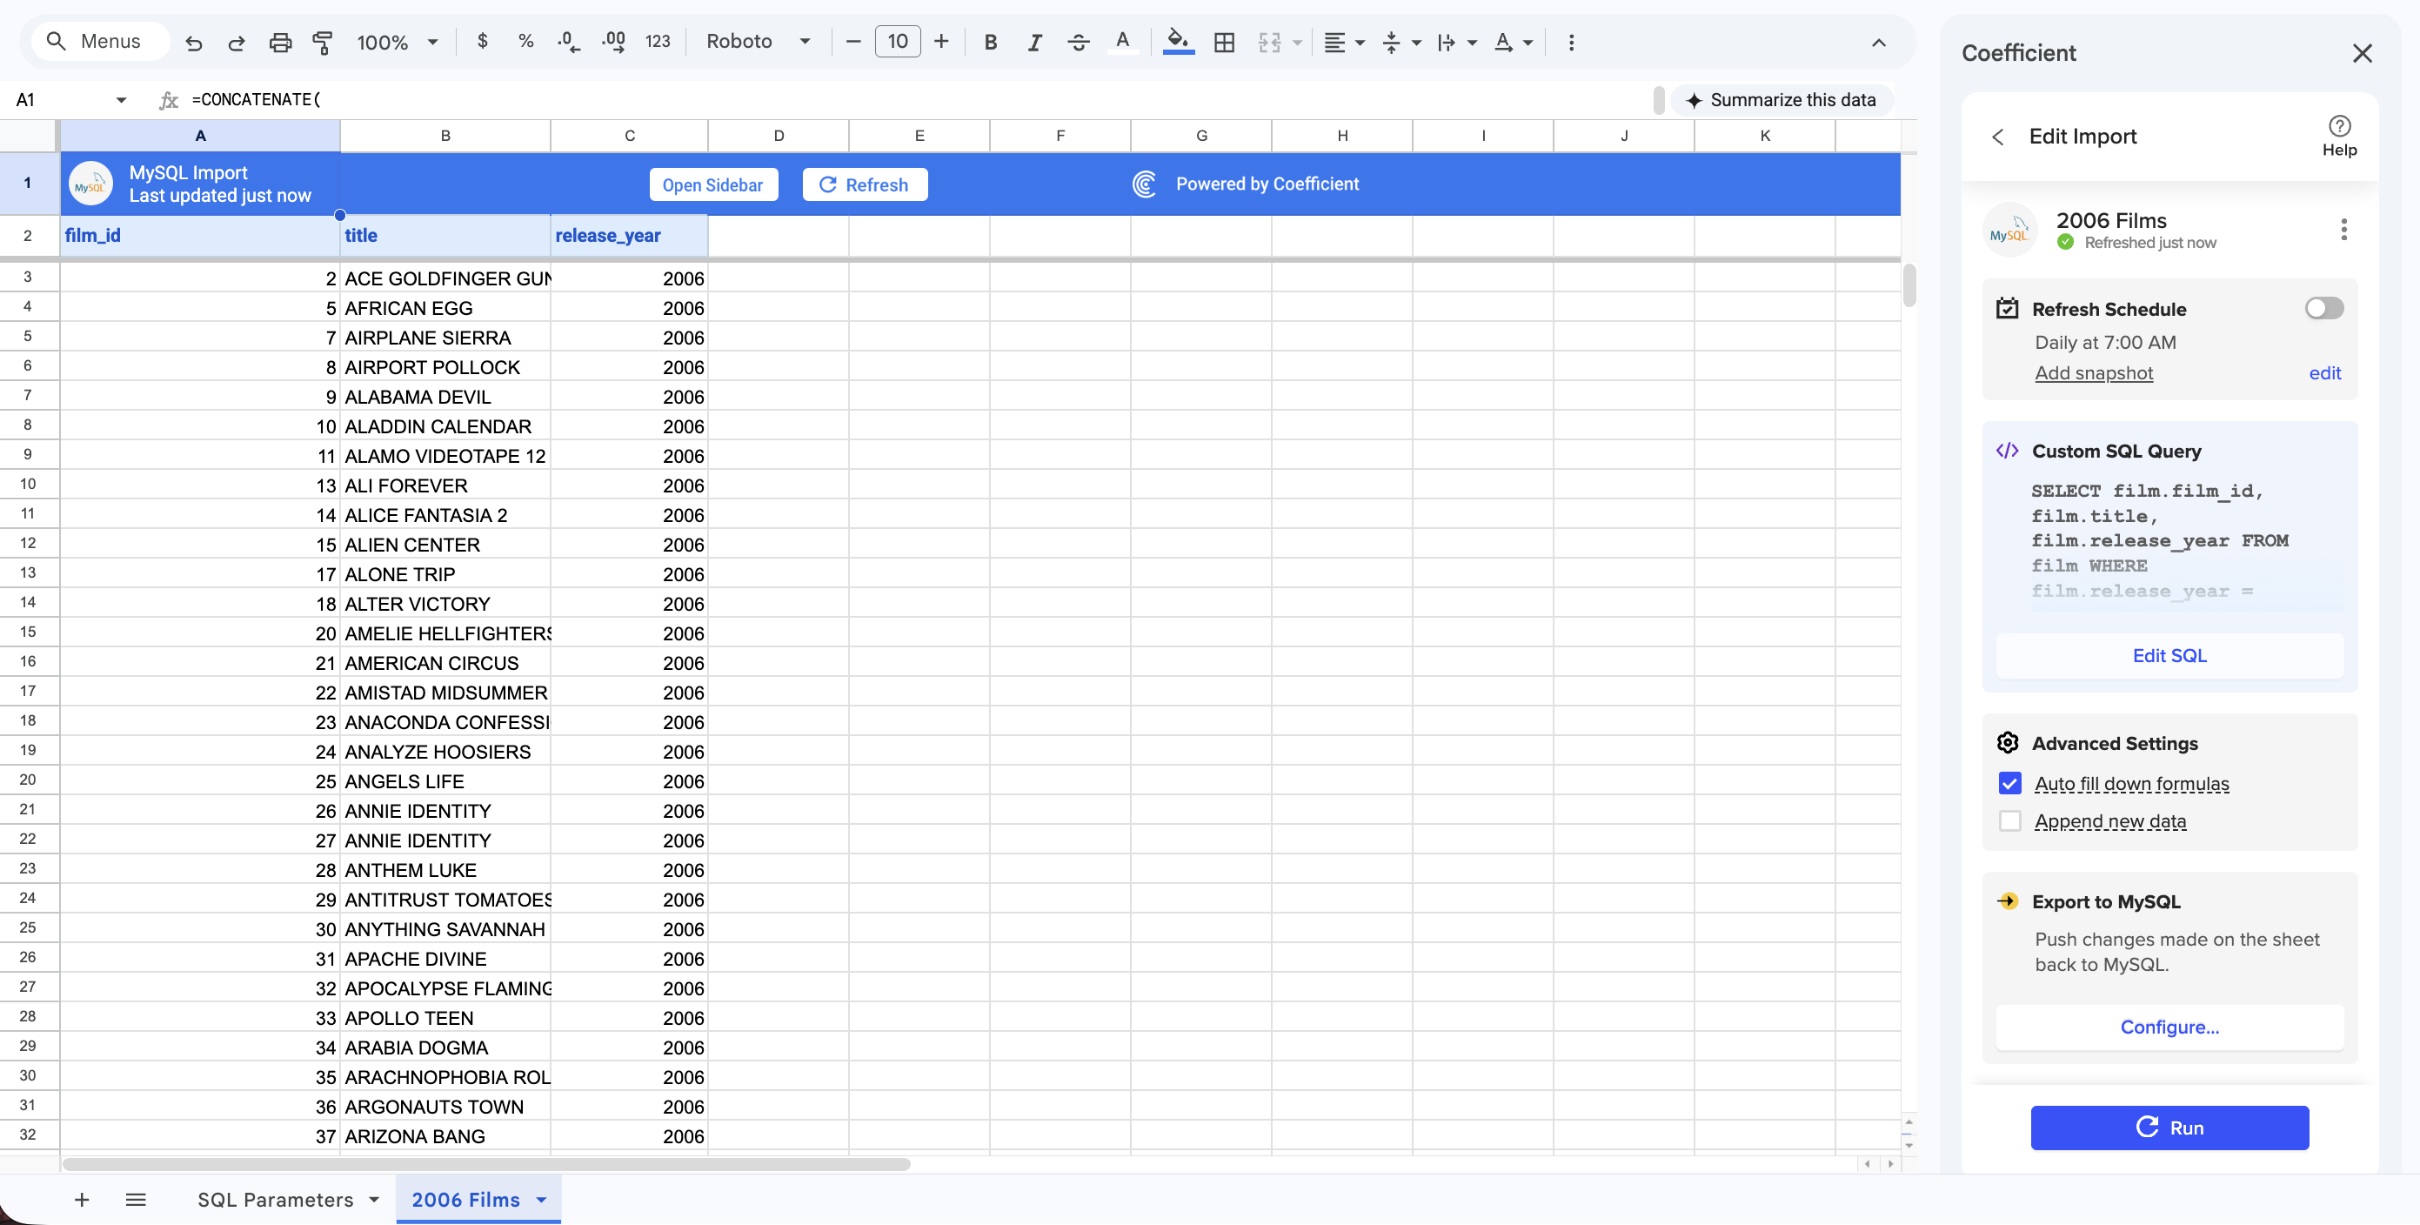Open the fill color picker
Screen dimensions: 2420x1225
[x=1177, y=42]
